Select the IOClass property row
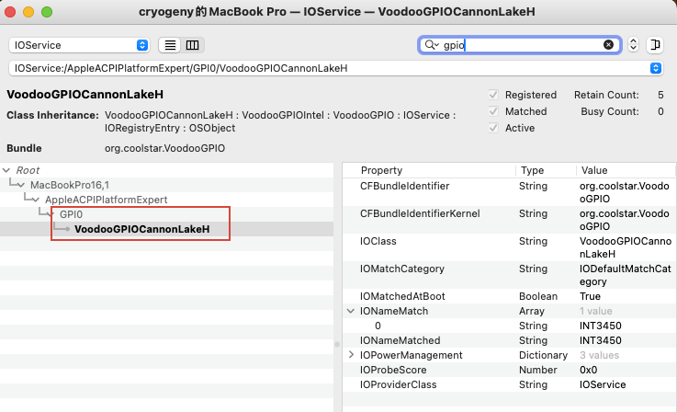677x412 pixels. [509, 247]
